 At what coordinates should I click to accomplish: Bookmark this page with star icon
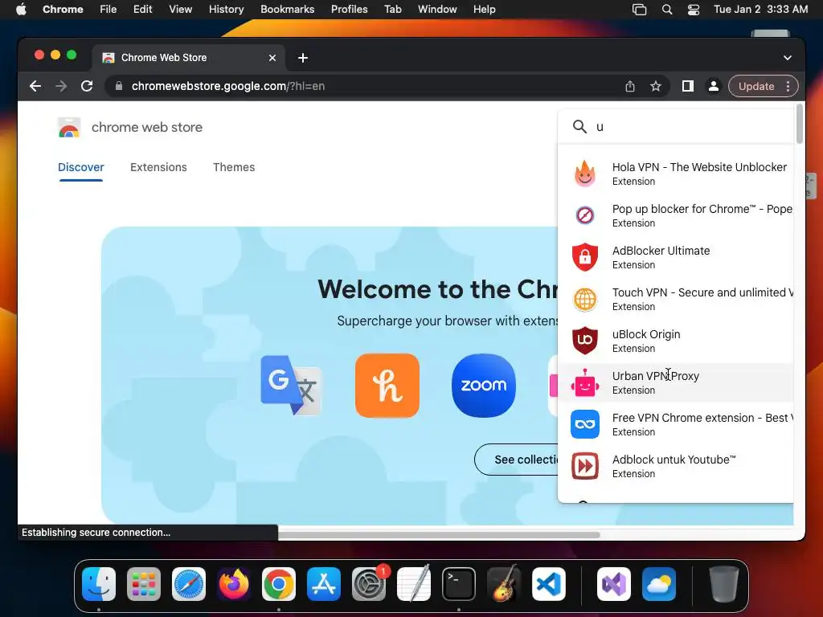(656, 86)
